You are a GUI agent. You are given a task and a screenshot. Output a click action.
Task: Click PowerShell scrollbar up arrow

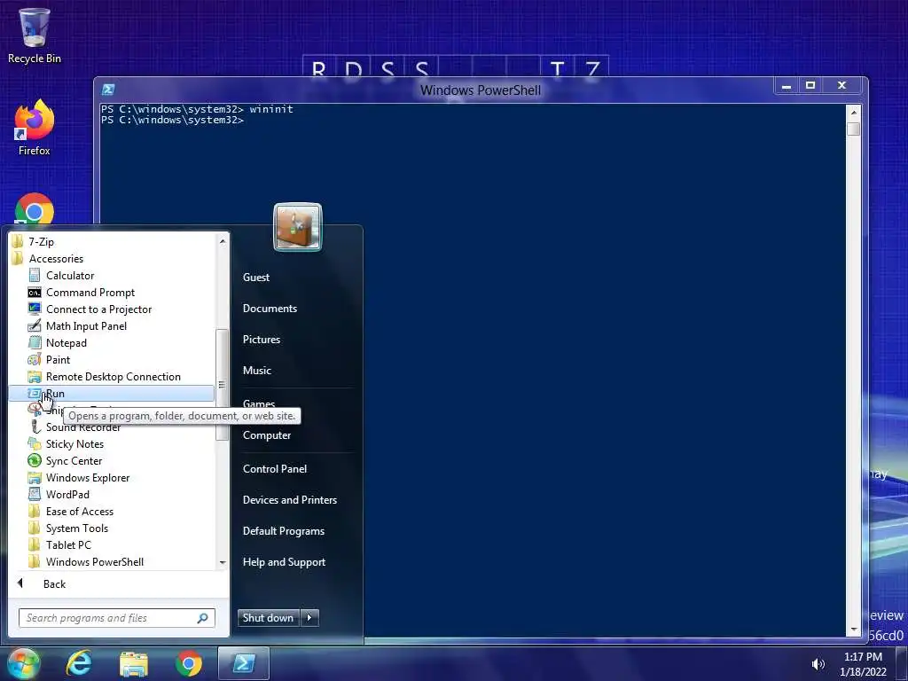tap(853, 113)
